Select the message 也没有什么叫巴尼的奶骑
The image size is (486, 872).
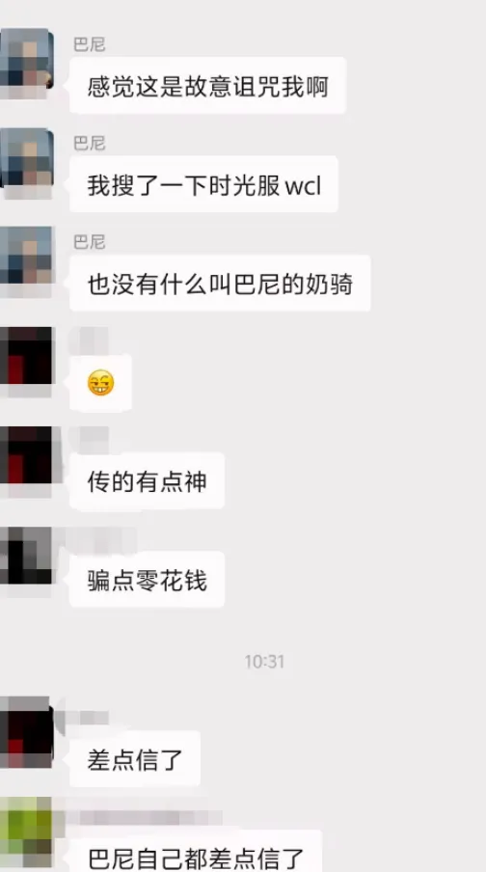[220, 285]
